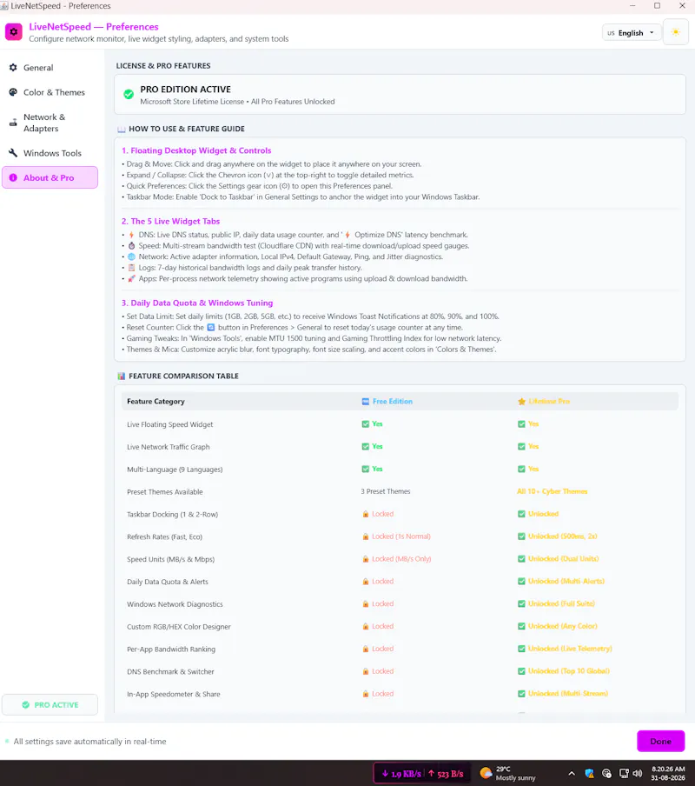695x786 pixels.
Task: Click the lock icon for Daily Data Quota row
Action: (366, 582)
